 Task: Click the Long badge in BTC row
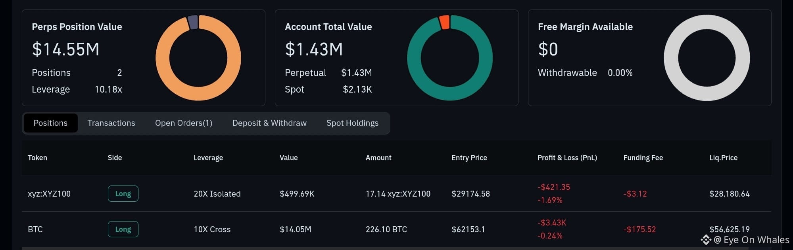tap(123, 229)
